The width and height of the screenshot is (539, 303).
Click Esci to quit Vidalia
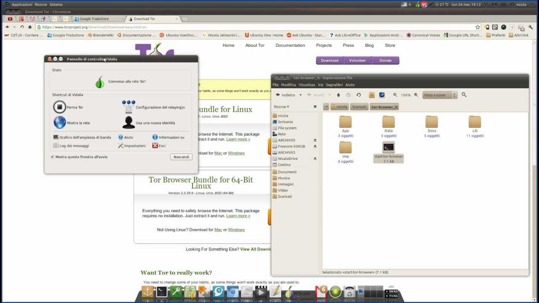(x=159, y=146)
